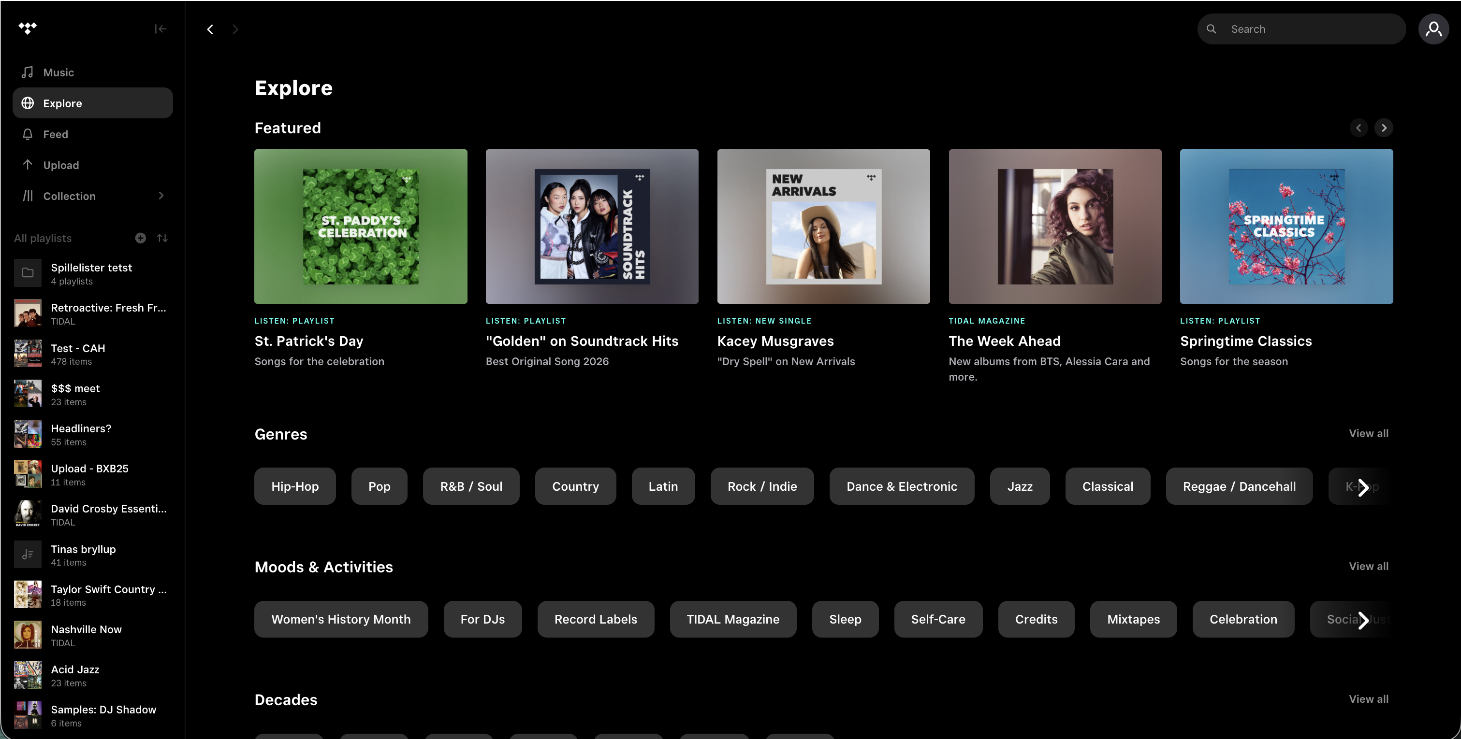1461x739 pixels.
Task: Add a new playlist with plus icon
Action: click(x=140, y=238)
